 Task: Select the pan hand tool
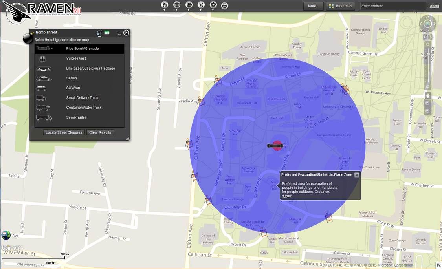[x=427, y=96]
